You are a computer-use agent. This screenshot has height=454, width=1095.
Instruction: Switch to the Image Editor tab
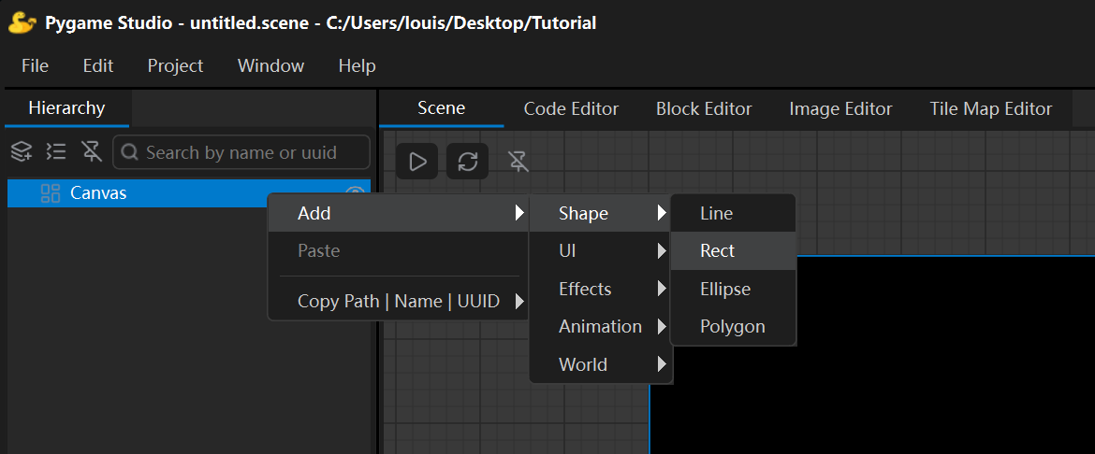click(840, 108)
